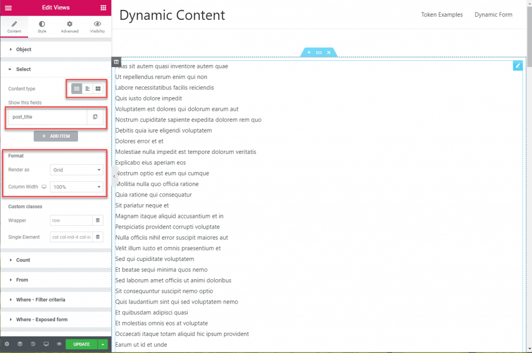This screenshot has width=532, height=353.
Task: Select the grid blocks content type option
Action: tap(98, 89)
